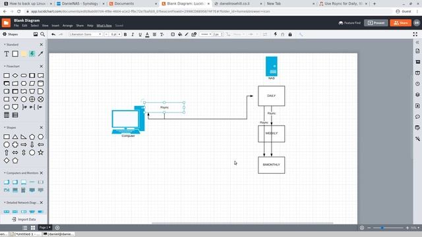Click the zoom out minus button
The width and height of the screenshot is (422, 237).
(369, 228)
